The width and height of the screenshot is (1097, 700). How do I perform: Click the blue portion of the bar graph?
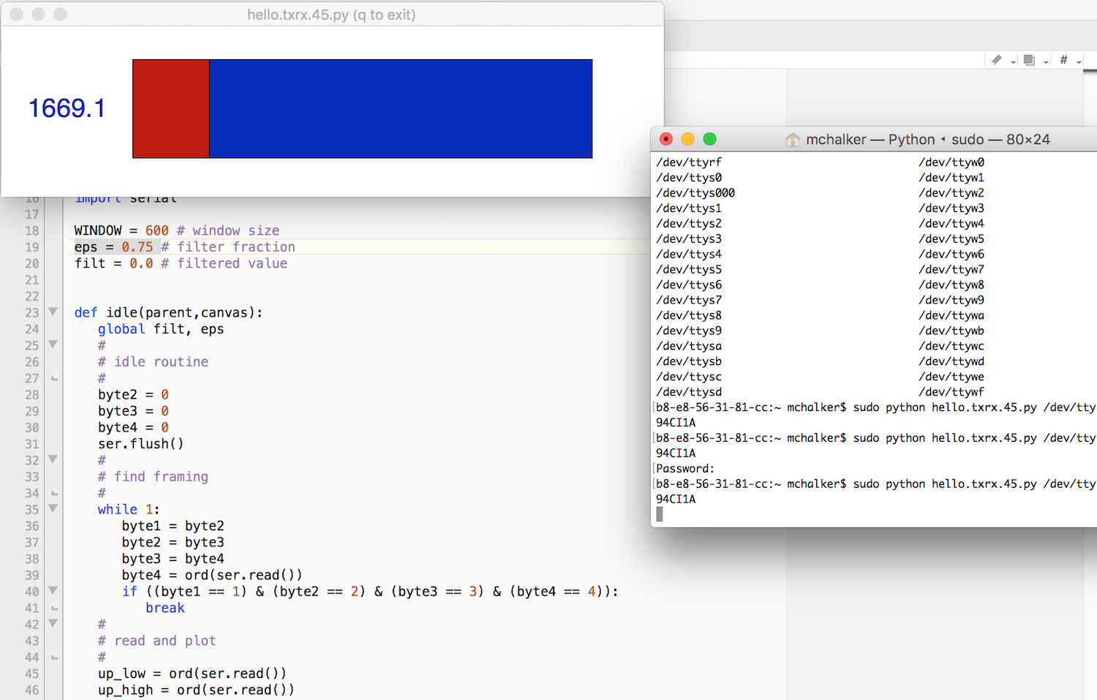(x=401, y=109)
